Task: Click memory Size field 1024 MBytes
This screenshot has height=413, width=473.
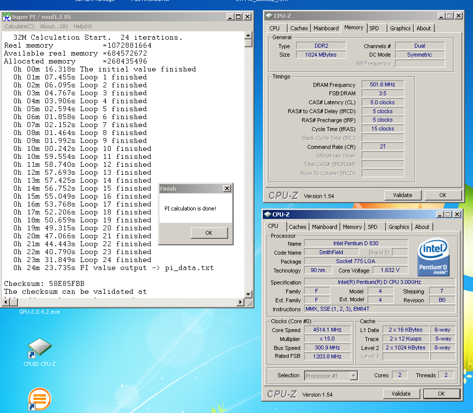Action: 321,55
